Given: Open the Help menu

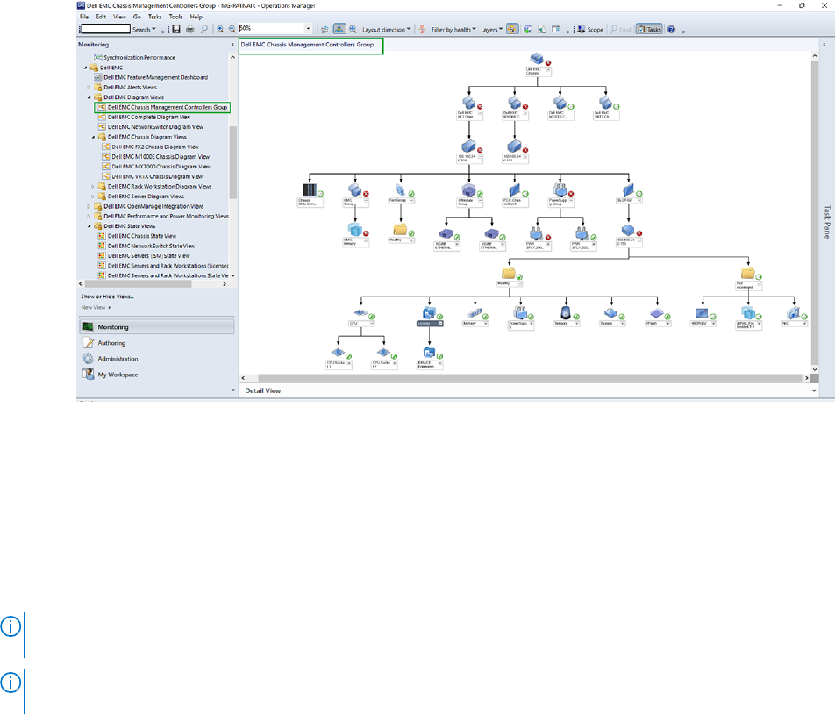Looking at the screenshot, I should (196, 17).
